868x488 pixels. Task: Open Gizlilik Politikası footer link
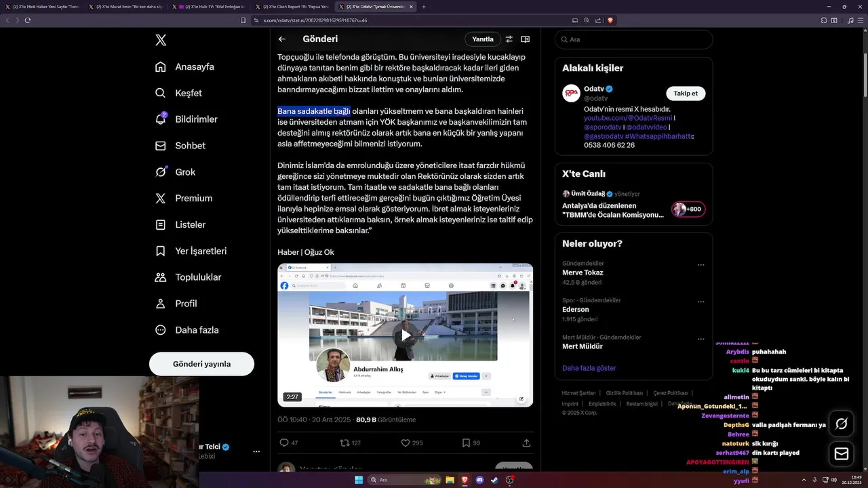click(624, 393)
